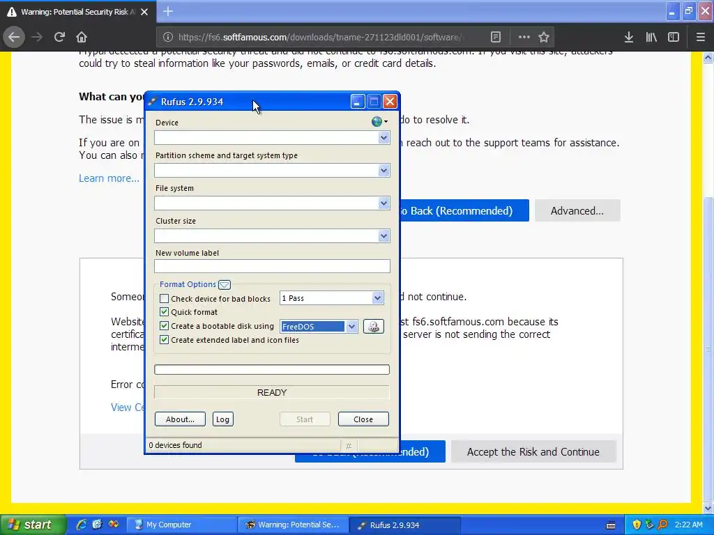Click the New volume label field
This screenshot has width=714, height=535.
pos(272,266)
